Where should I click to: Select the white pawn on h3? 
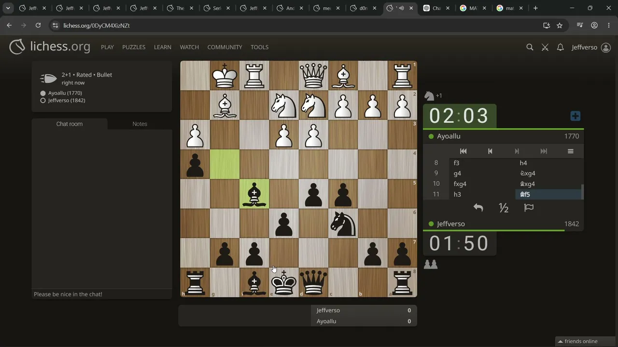click(x=195, y=135)
